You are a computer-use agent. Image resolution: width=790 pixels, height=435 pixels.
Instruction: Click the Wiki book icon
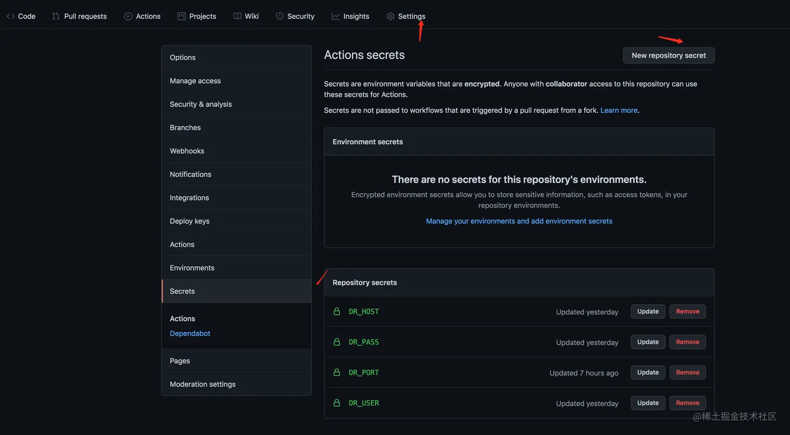pos(237,16)
